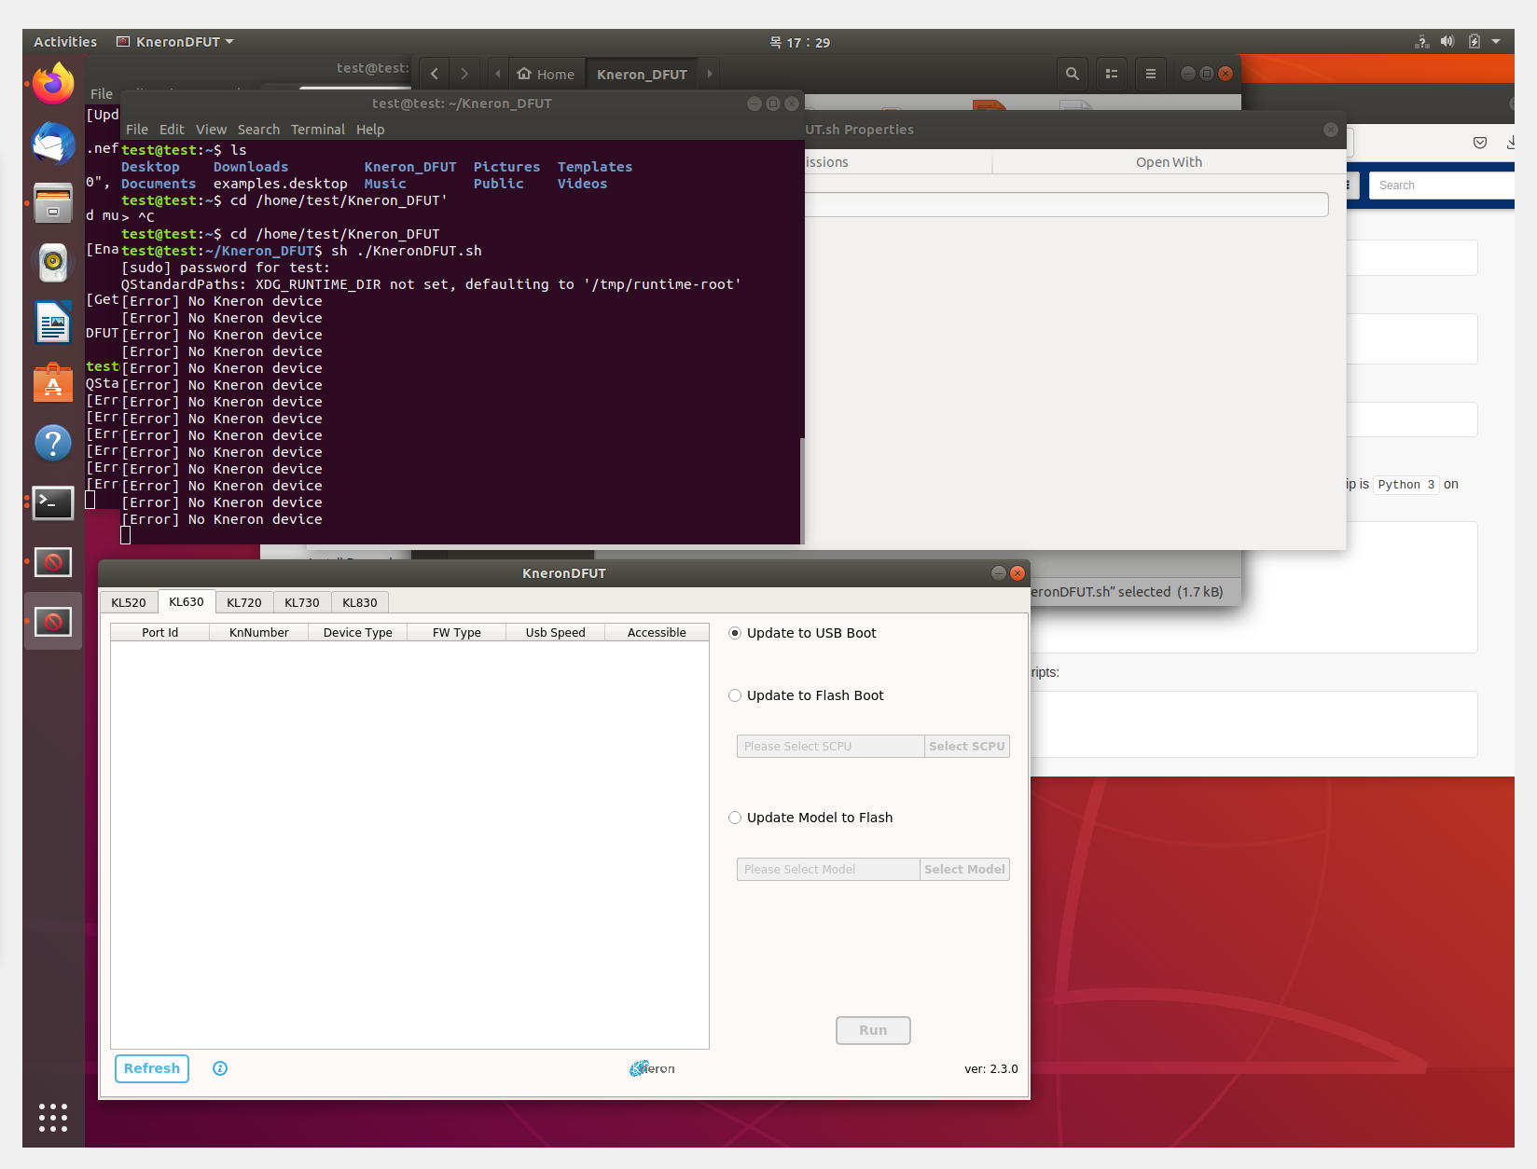Viewport: 1537px width, 1169px height.
Task: Go forward in Files window
Action: (464, 74)
